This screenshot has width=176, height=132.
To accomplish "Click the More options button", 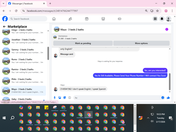I will (x=142, y=43).
